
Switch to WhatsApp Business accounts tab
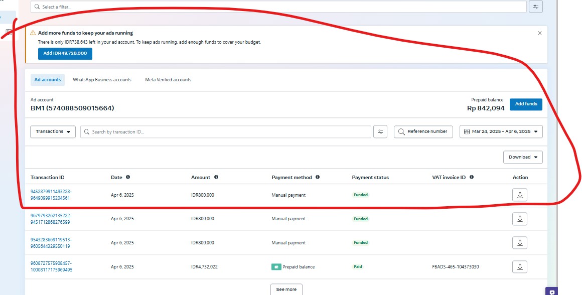click(x=102, y=80)
